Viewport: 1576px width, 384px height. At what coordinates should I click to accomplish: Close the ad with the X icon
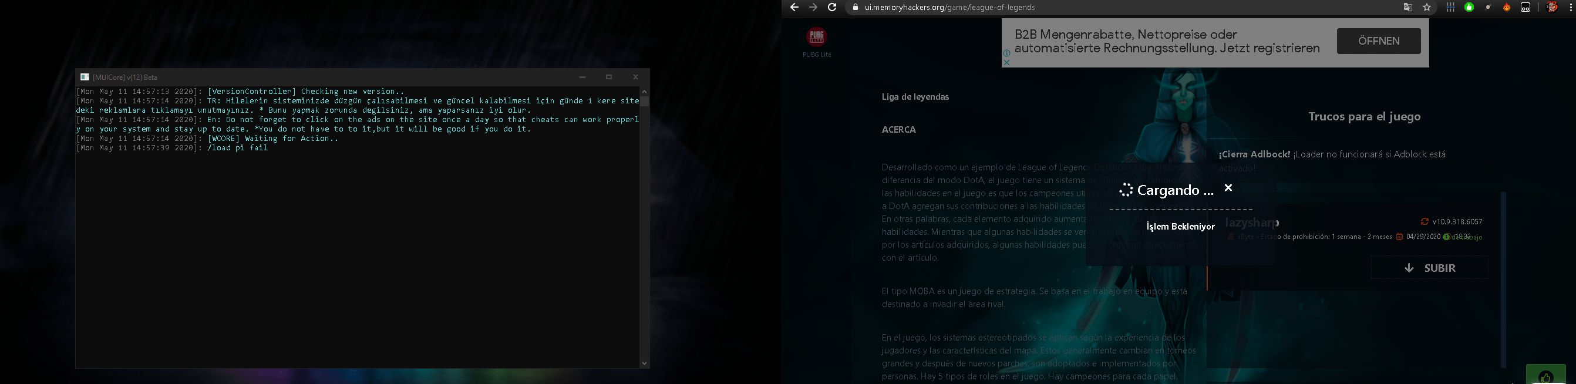coord(1007,62)
